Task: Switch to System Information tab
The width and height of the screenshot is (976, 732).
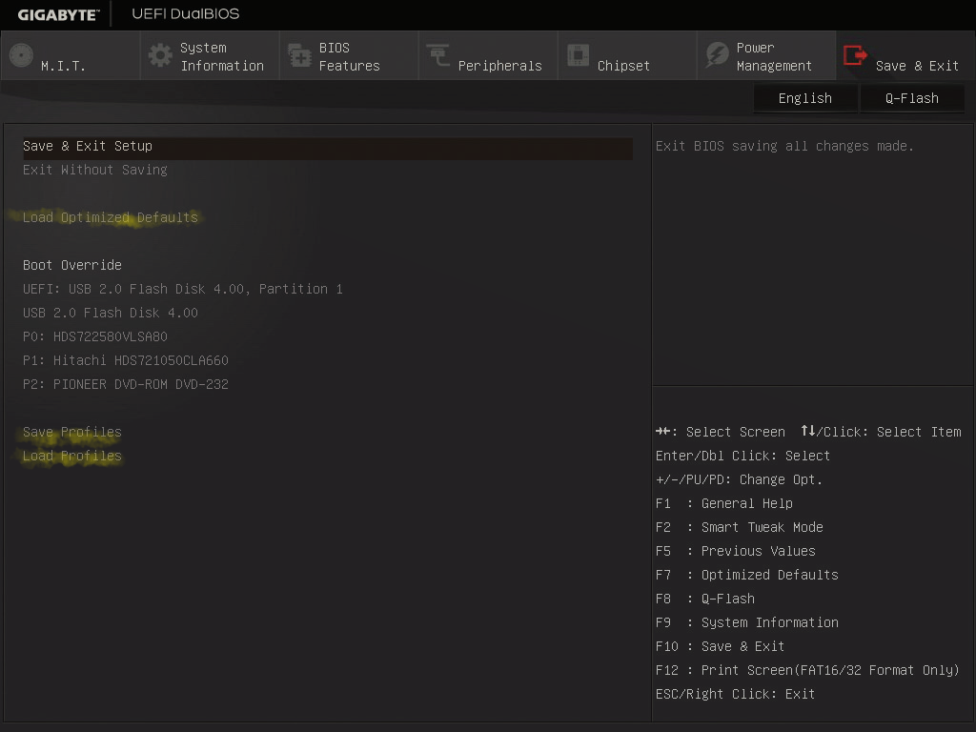Action: [x=210, y=55]
